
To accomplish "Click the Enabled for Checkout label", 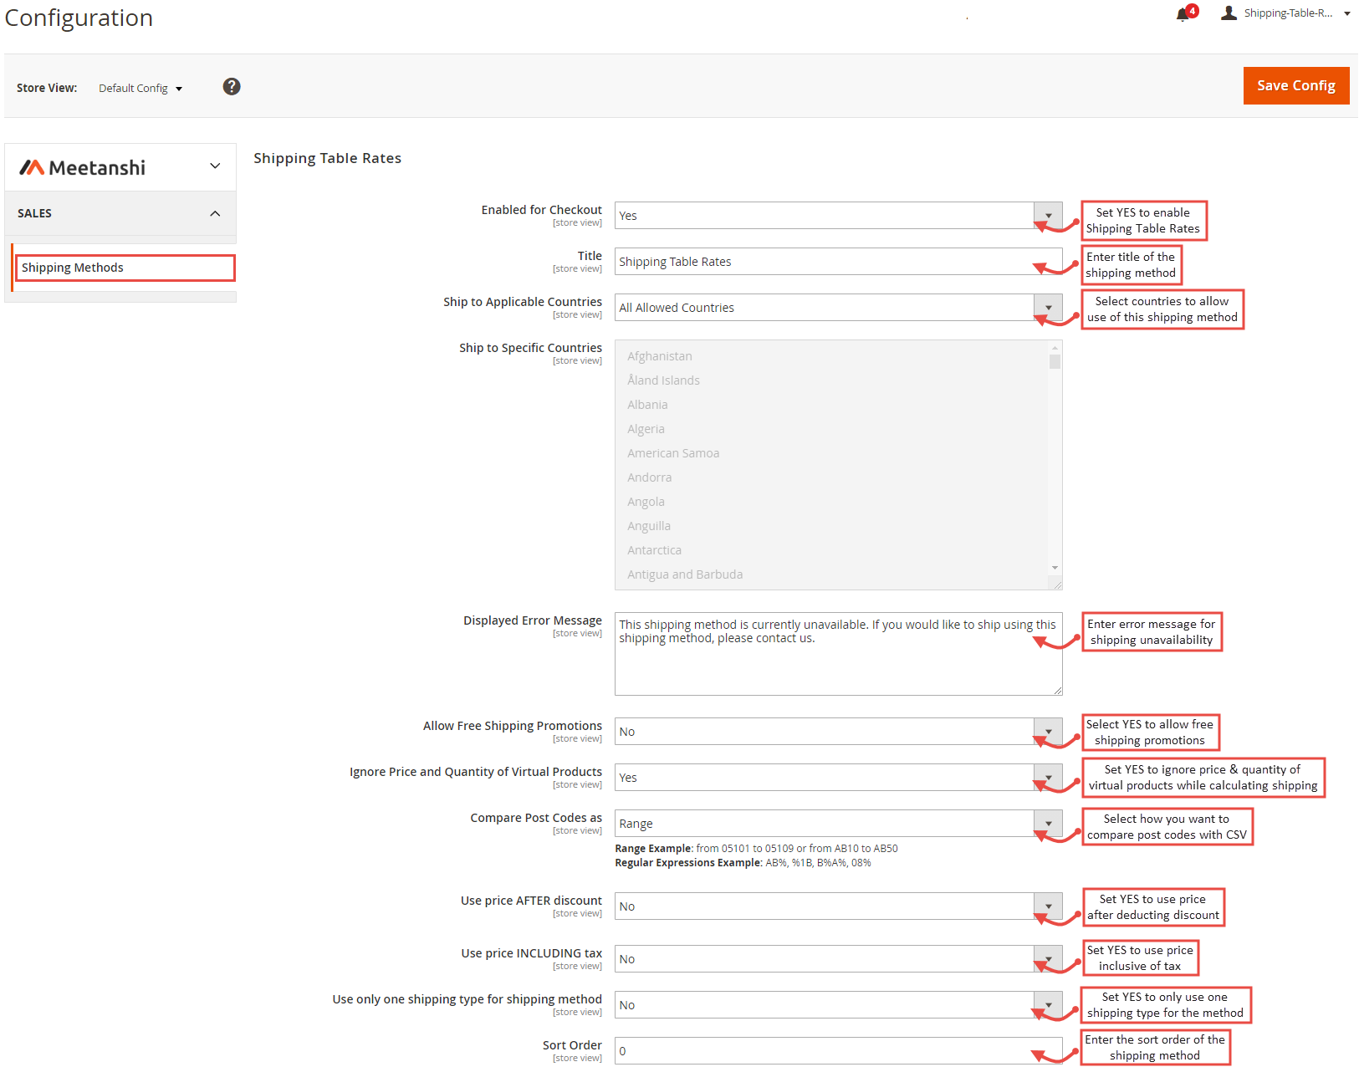I will pos(541,210).
